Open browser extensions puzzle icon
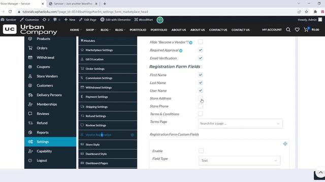Screen dimensions: 325x182 pyautogui.click(x=315, y=12)
